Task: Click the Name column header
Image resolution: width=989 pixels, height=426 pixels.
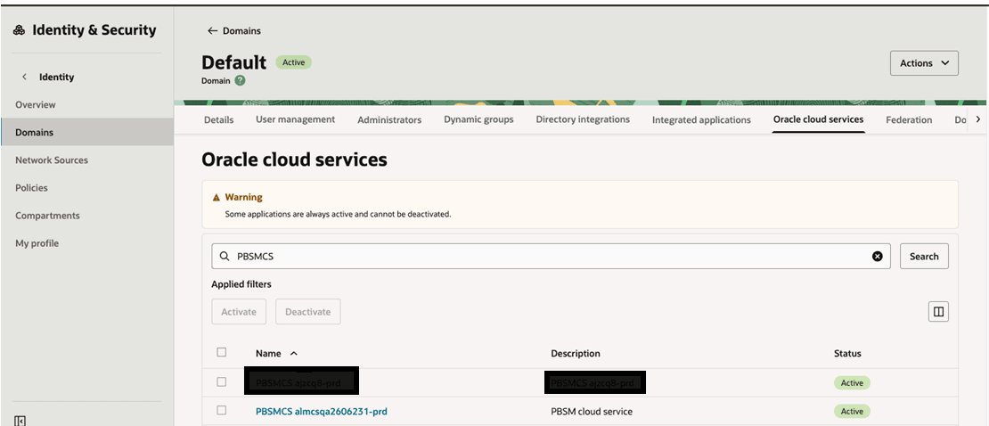Action: (268, 354)
